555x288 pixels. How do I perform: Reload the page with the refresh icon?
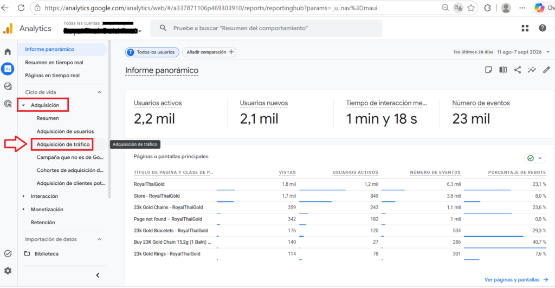(x=21, y=8)
